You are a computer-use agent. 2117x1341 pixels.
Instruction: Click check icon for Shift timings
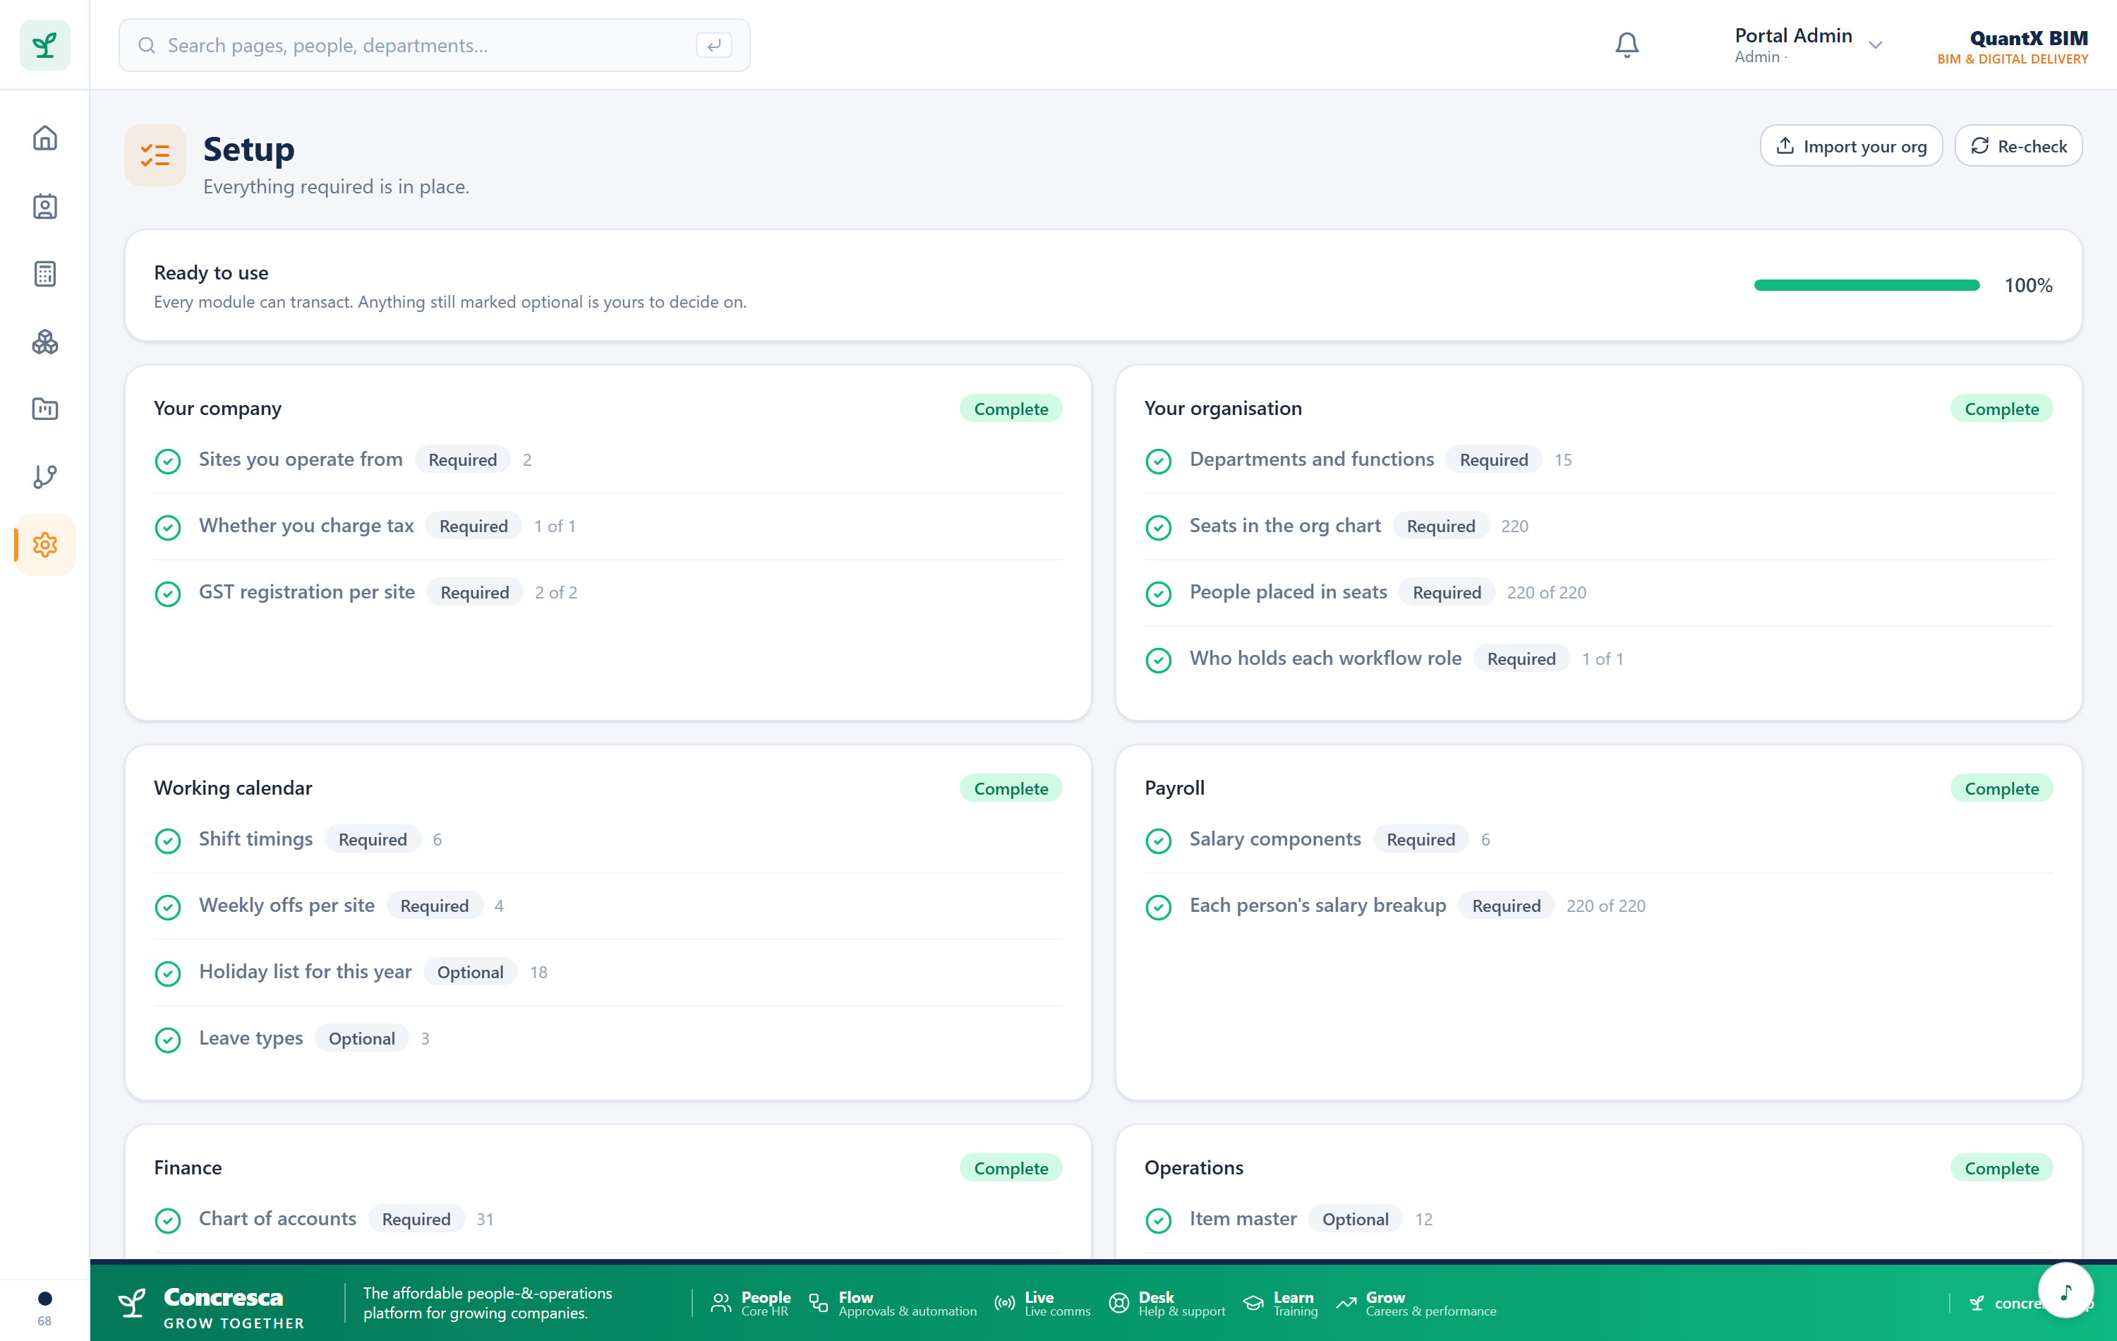click(x=167, y=841)
